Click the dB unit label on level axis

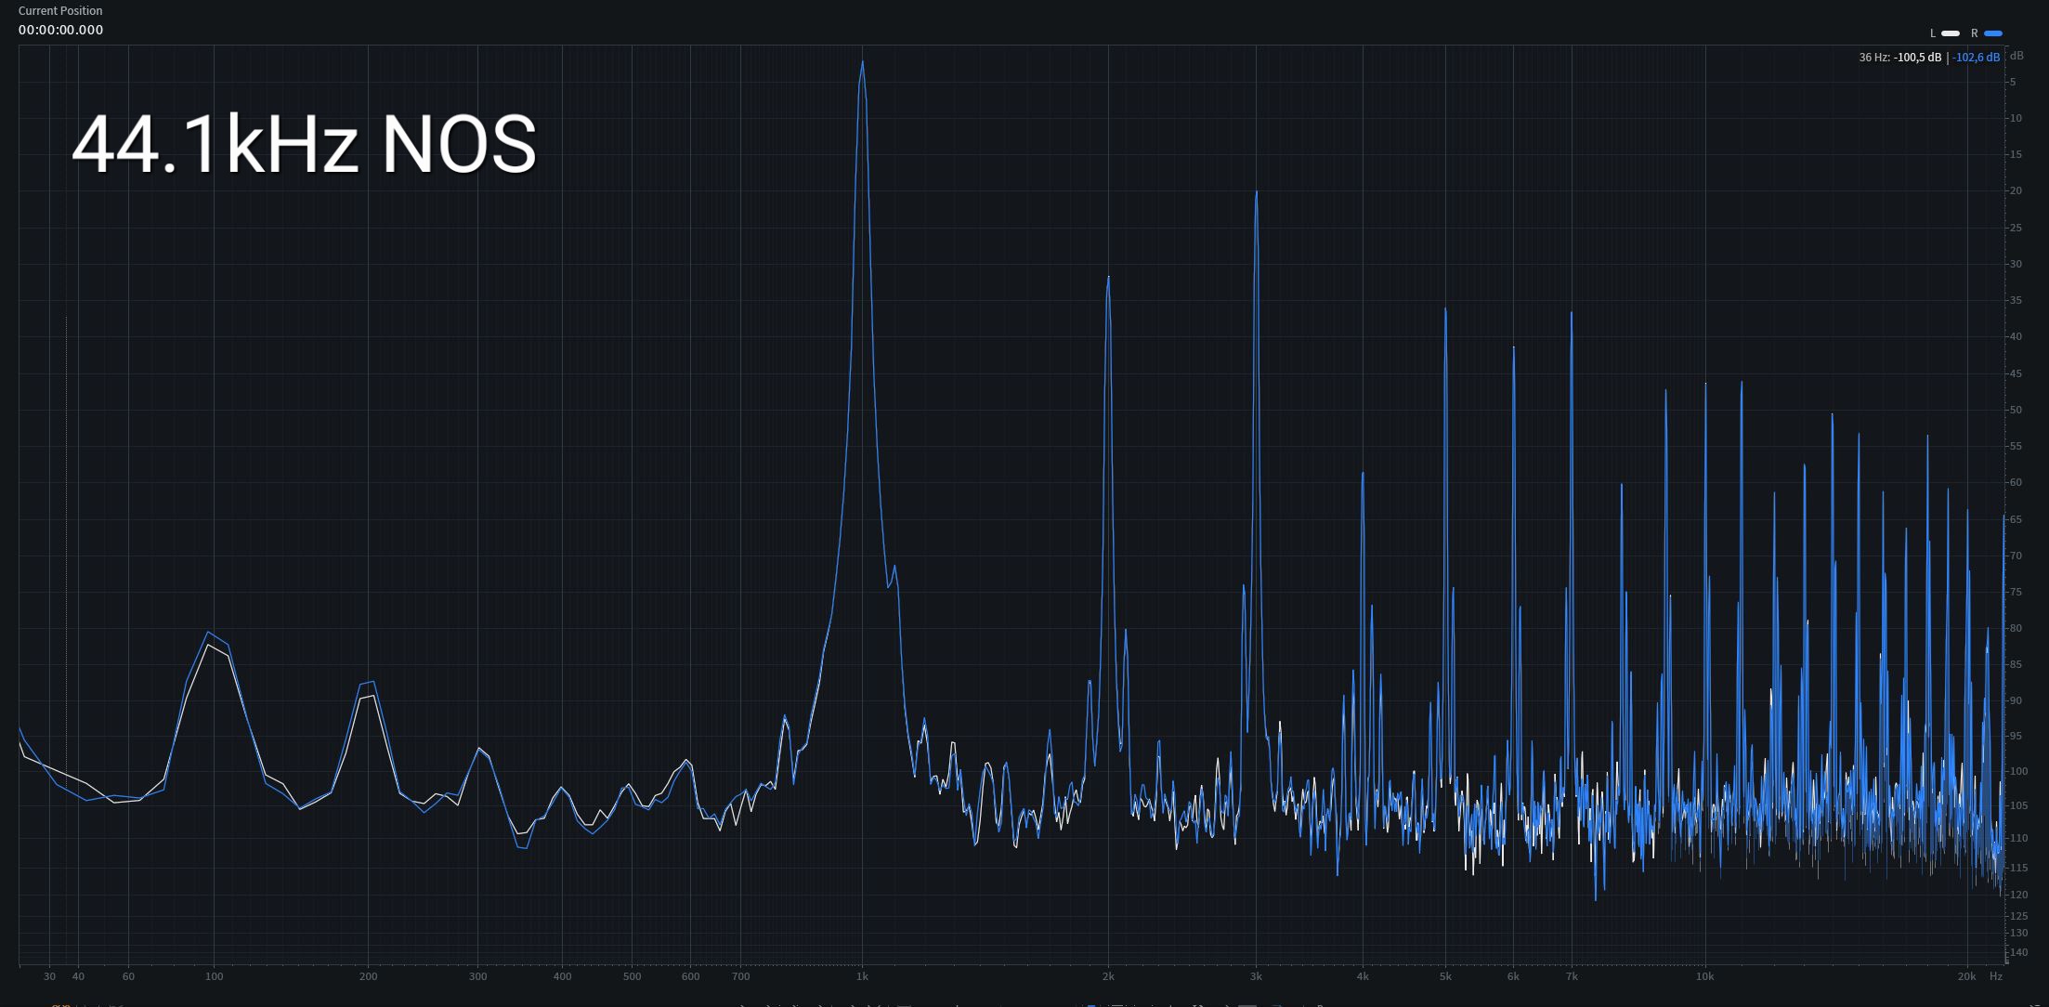pyautogui.click(x=2016, y=56)
